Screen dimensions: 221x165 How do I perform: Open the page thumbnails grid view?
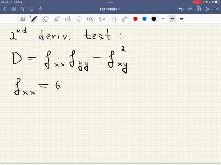click(x=13, y=9)
